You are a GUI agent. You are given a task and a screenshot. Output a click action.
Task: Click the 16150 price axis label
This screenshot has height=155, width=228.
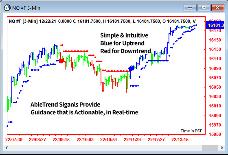click(215, 40)
